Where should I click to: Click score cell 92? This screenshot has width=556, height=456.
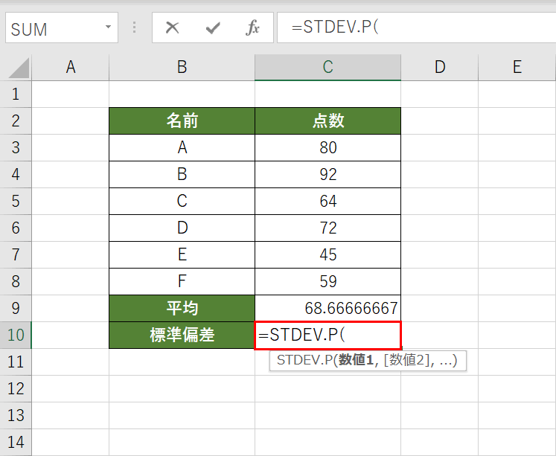(x=327, y=175)
